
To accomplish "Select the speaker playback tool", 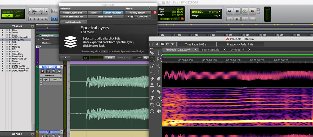I will click(159, 111).
